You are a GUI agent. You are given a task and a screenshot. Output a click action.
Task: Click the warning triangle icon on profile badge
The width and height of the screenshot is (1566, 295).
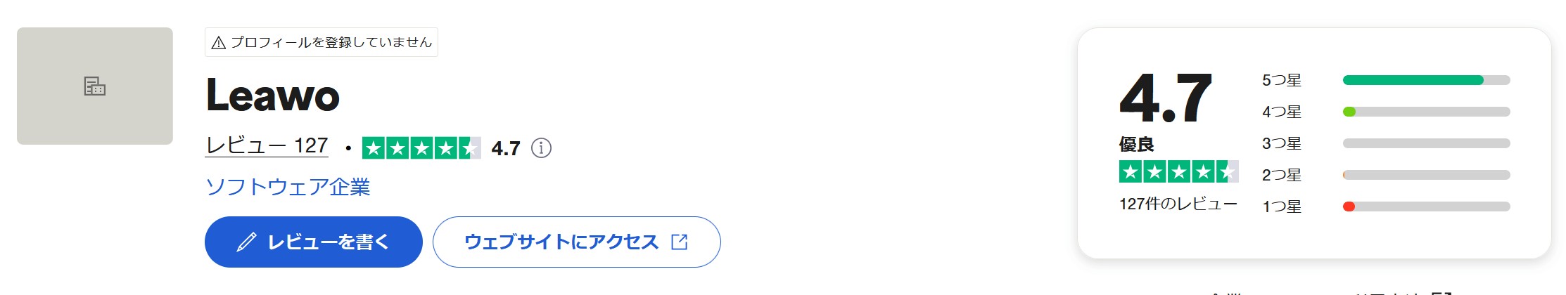click(x=219, y=43)
